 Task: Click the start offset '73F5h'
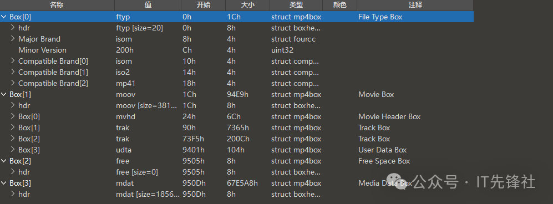click(x=193, y=139)
